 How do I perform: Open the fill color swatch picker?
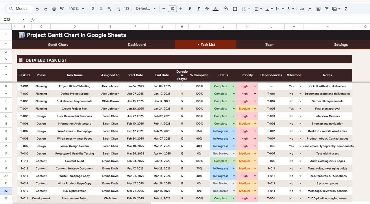(226, 9)
